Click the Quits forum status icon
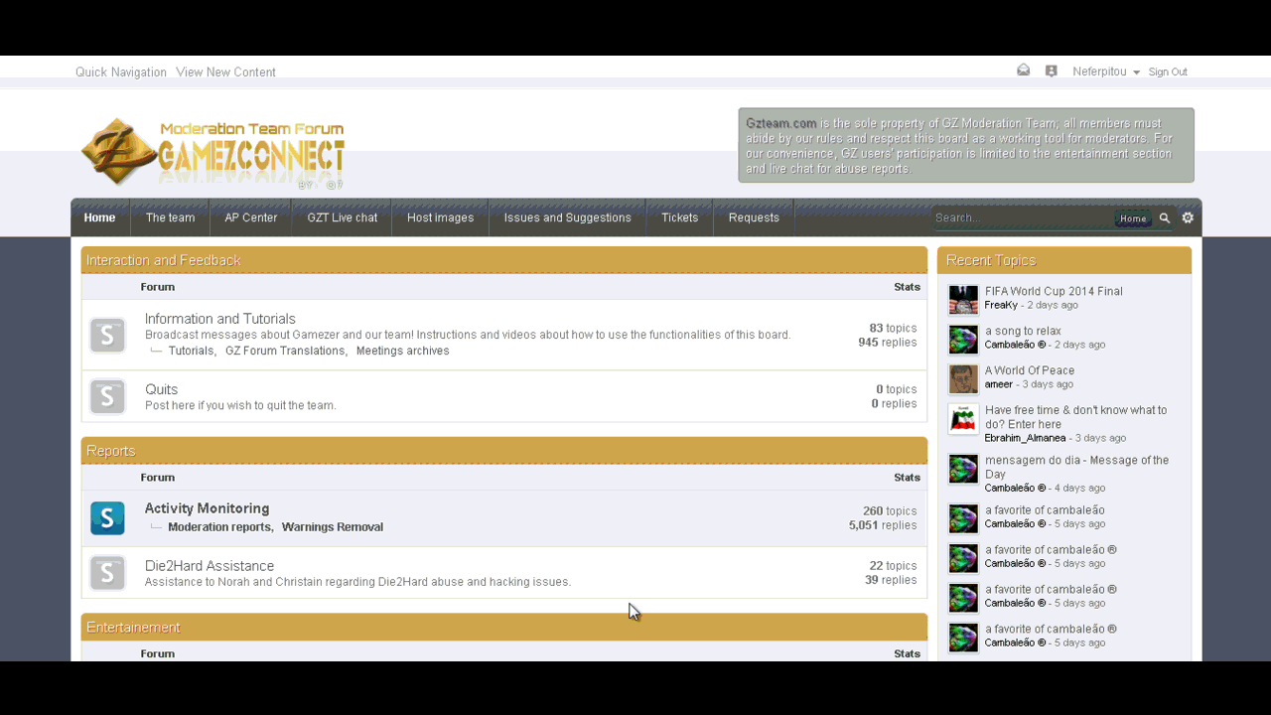 [107, 396]
